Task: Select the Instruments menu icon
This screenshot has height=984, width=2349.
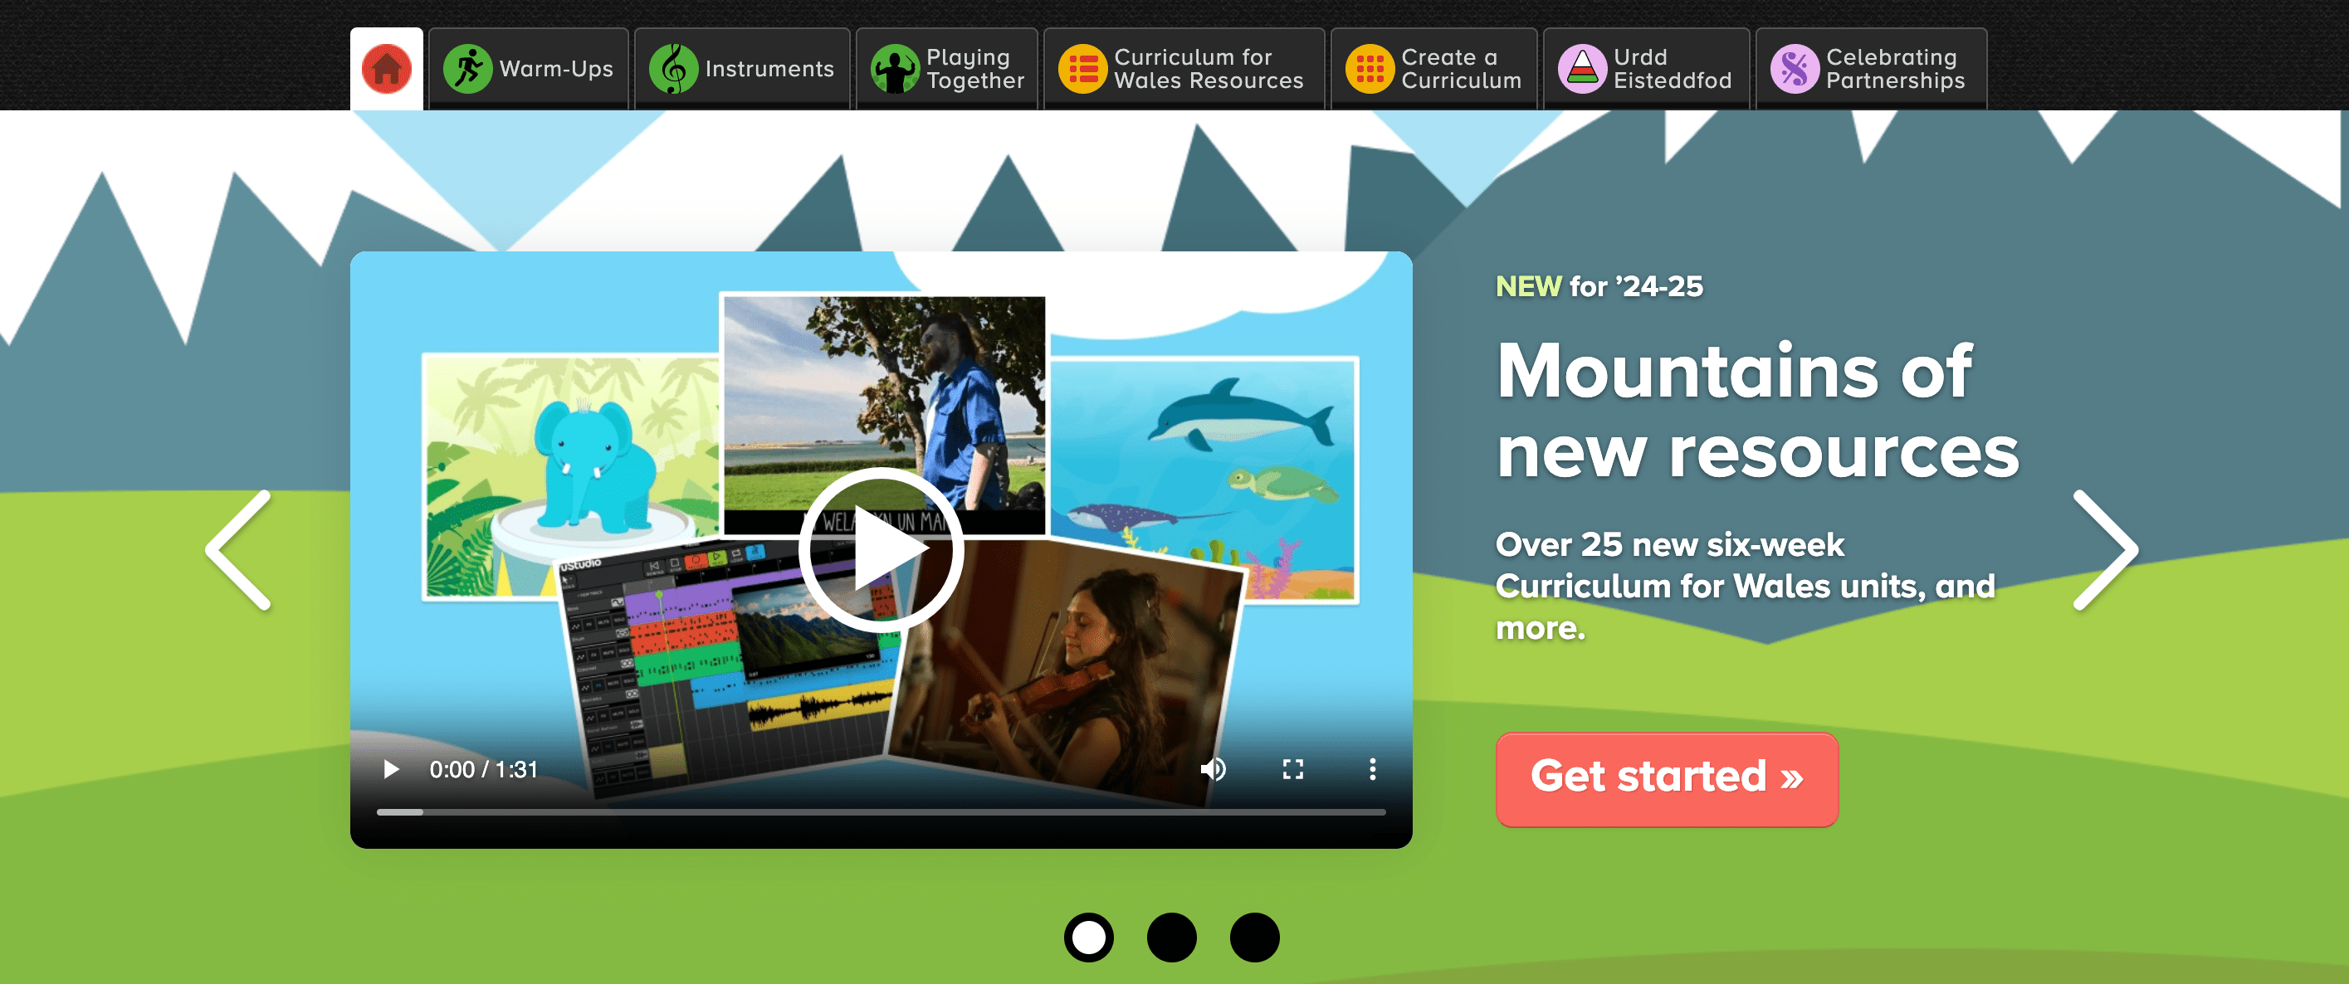Action: click(x=672, y=66)
